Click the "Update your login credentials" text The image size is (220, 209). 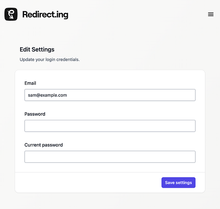coord(49,59)
